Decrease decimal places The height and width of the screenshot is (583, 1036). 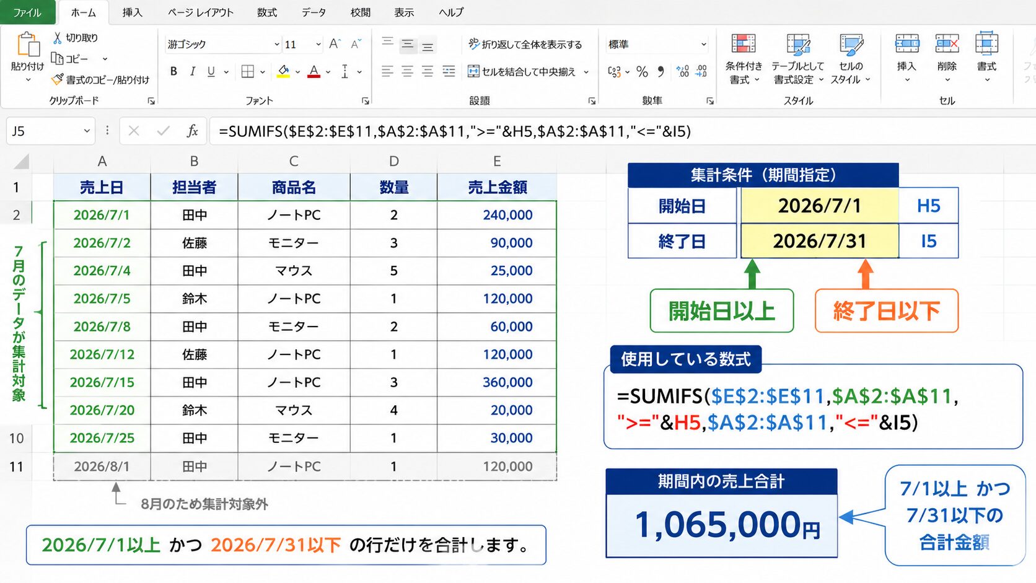pos(701,72)
